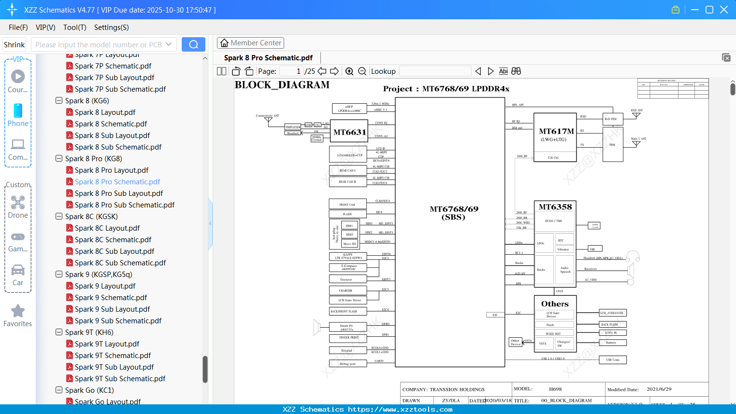
Task: Toggle the Abi case-sensitive search option
Action: [504, 71]
